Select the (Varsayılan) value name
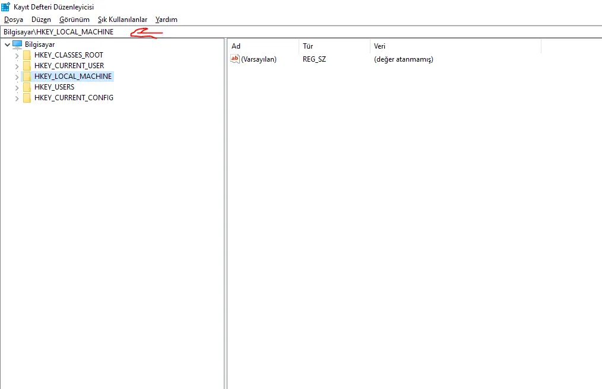602x389 pixels. [259, 59]
